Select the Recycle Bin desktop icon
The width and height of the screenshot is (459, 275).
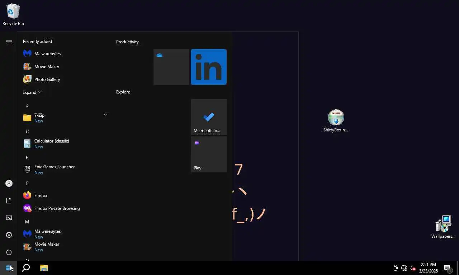(13, 15)
